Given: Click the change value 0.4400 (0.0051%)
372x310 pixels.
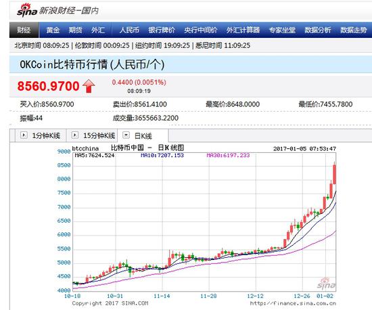Looking at the screenshot, I should 139,83.
